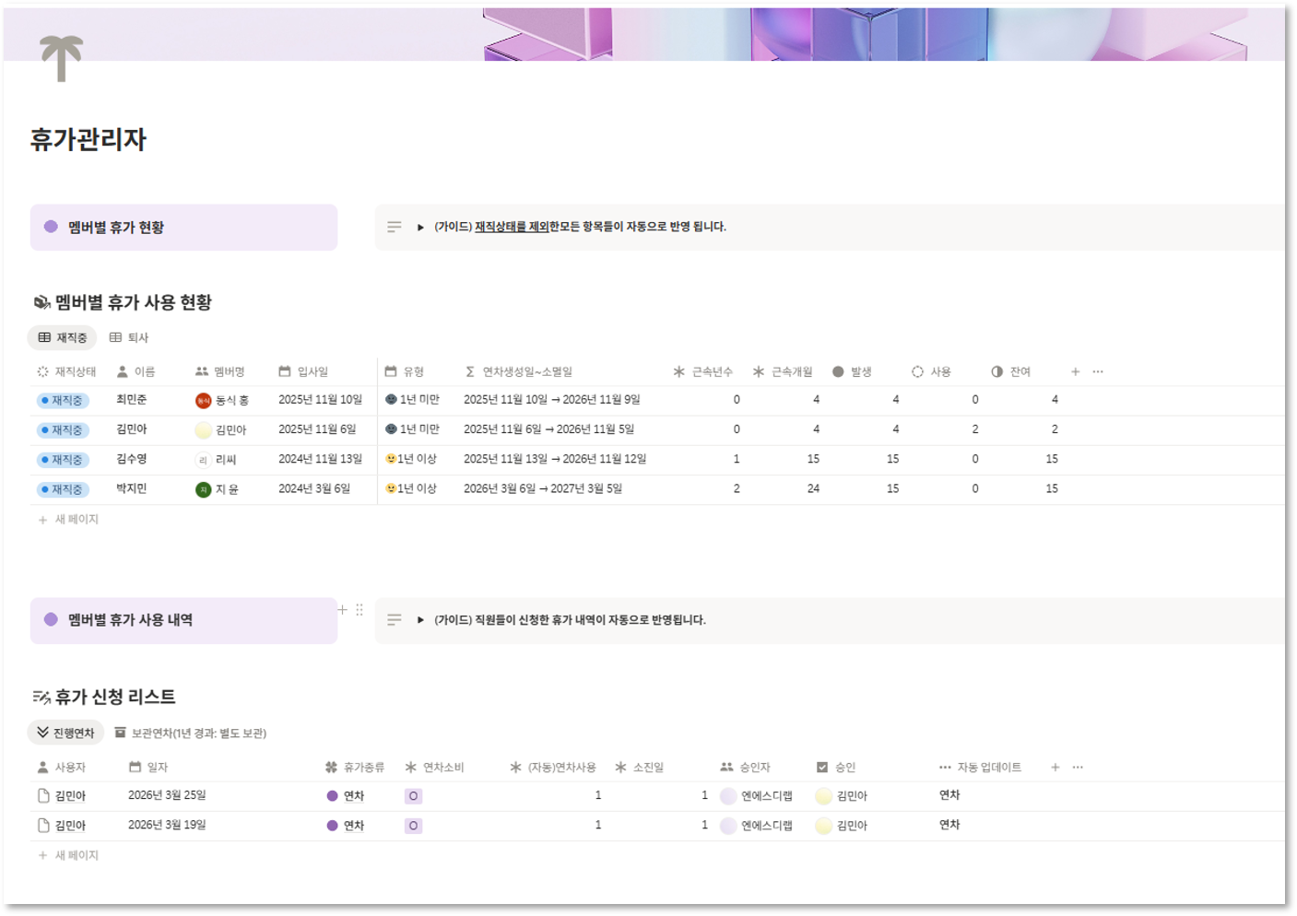Viewport: 1297px width, 916px height.
Task: Open 최민준 row name cell
Action: point(131,400)
